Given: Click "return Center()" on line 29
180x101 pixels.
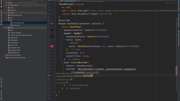Looking at the screenshot, I should 83,75.
